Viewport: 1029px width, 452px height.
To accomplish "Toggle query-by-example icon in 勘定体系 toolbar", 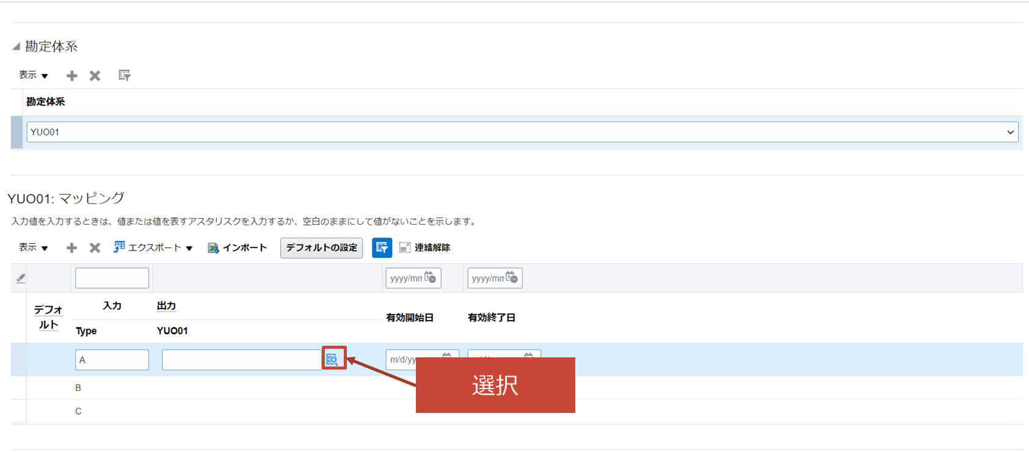I will point(125,75).
